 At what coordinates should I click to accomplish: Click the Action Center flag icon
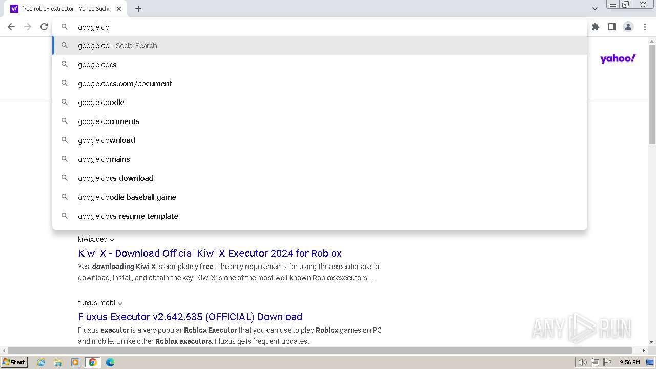(x=607, y=362)
